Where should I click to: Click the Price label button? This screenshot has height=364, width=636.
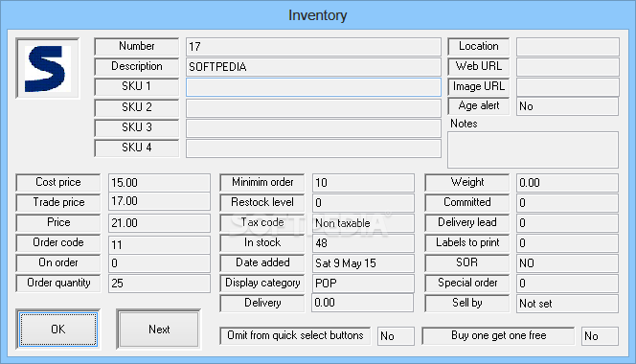(x=58, y=223)
